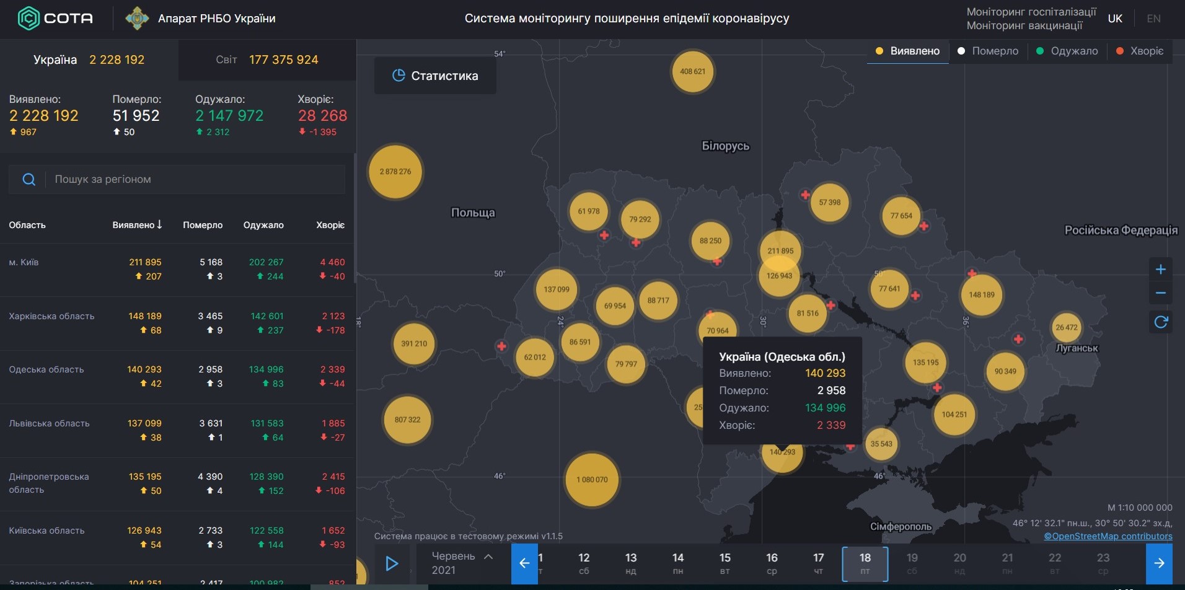1185x590 pixels.
Task: Go to previous dates with left arrow
Action: pyautogui.click(x=524, y=563)
